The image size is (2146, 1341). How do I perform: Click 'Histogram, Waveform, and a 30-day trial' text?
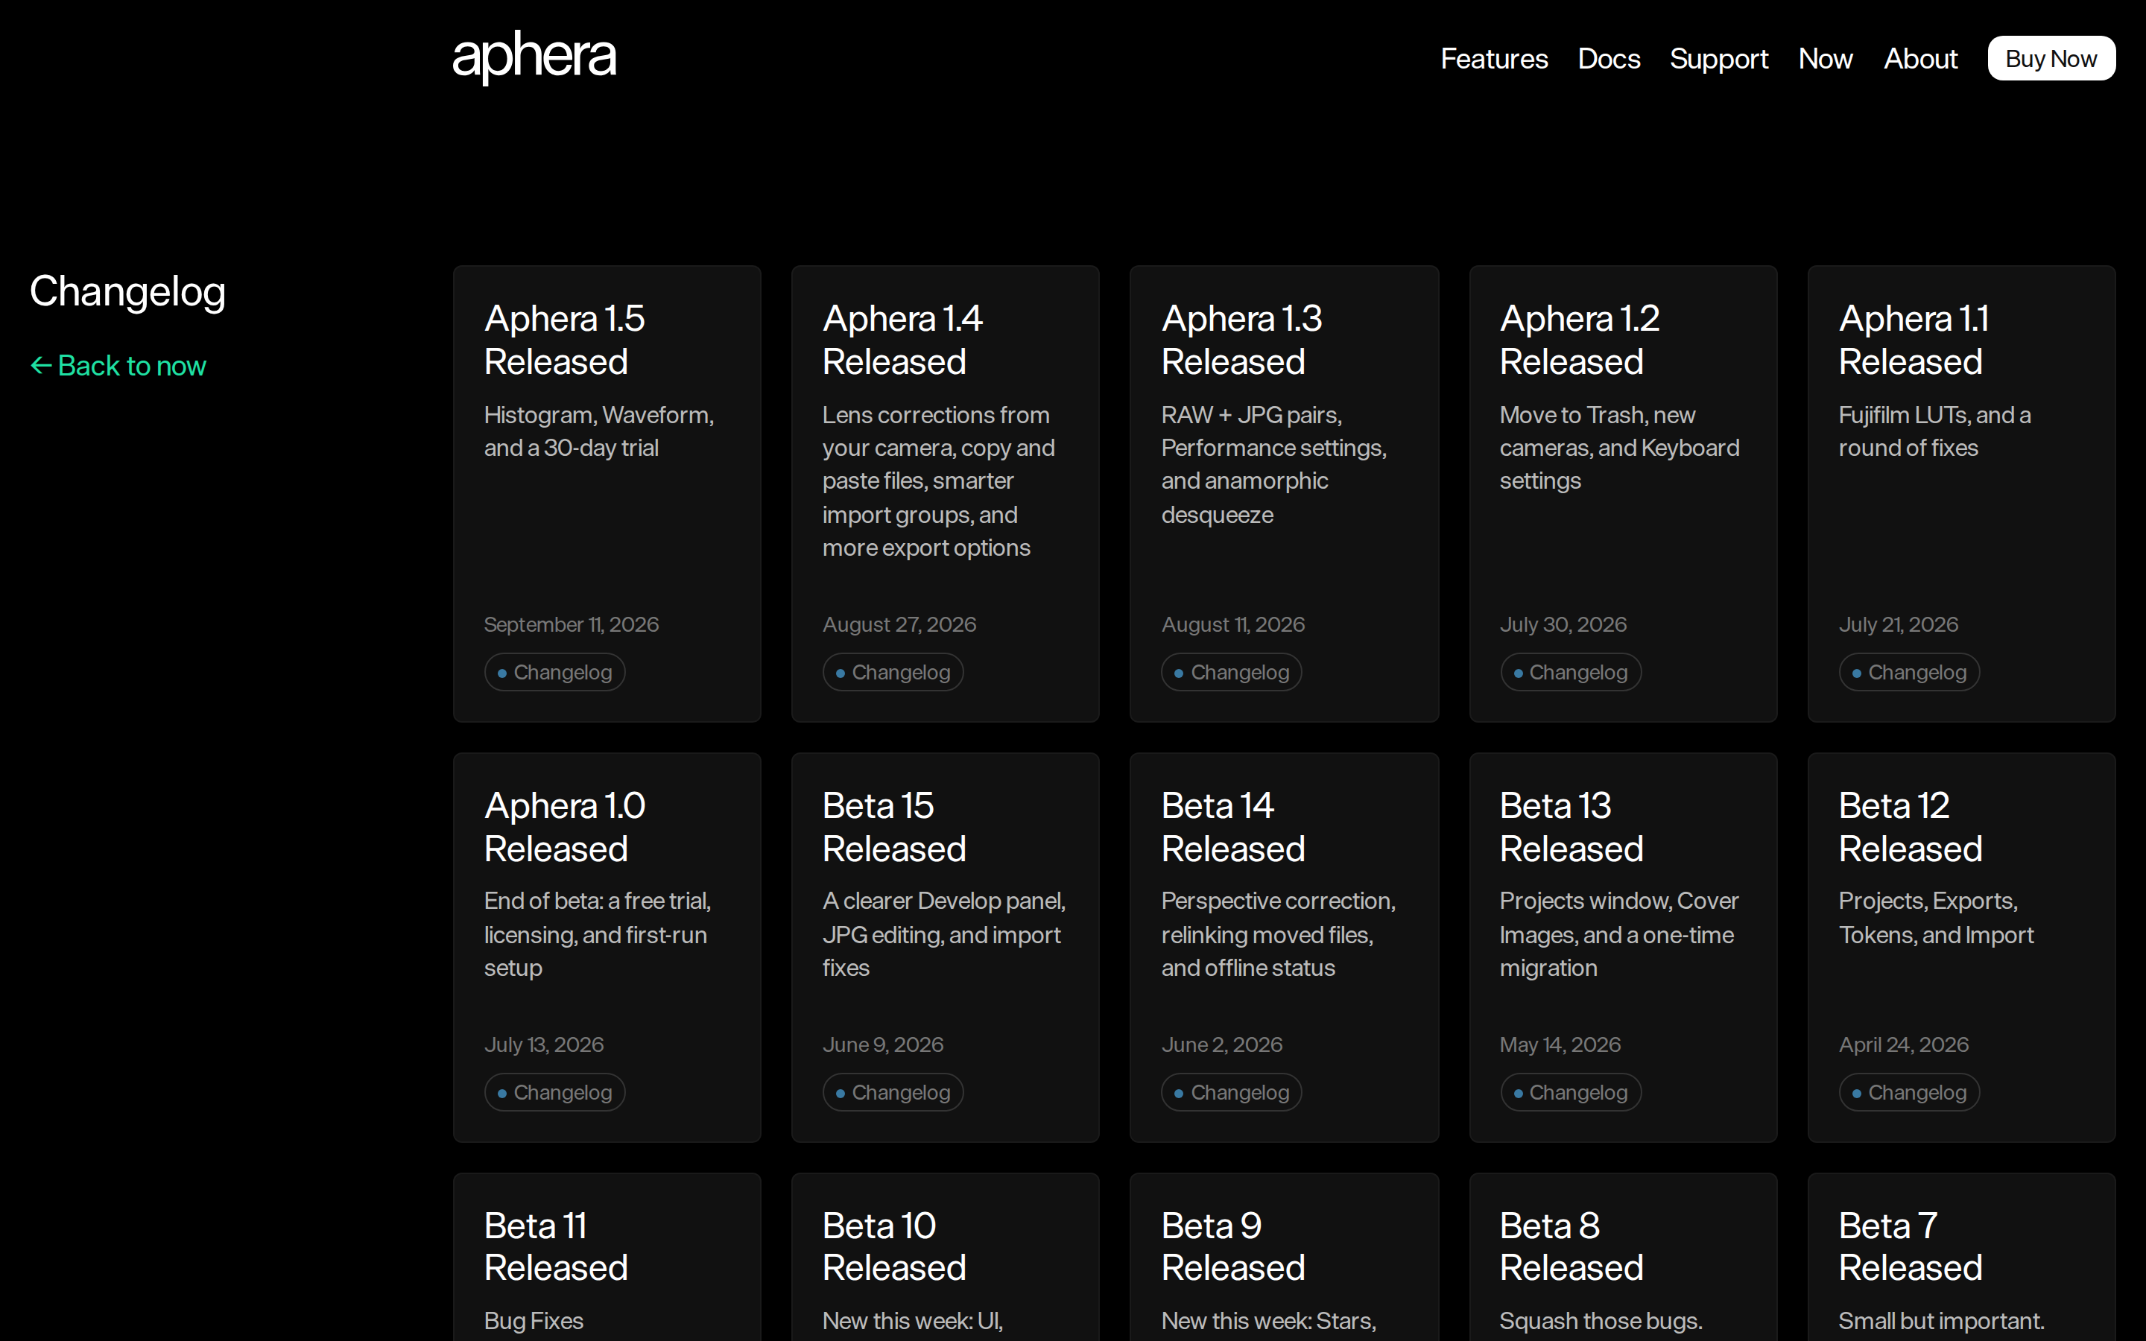[x=598, y=431]
